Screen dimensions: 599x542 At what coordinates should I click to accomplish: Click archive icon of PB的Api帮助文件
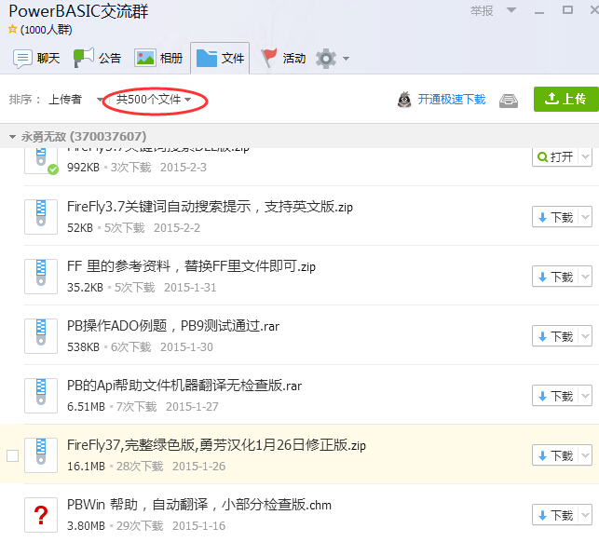(41, 396)
